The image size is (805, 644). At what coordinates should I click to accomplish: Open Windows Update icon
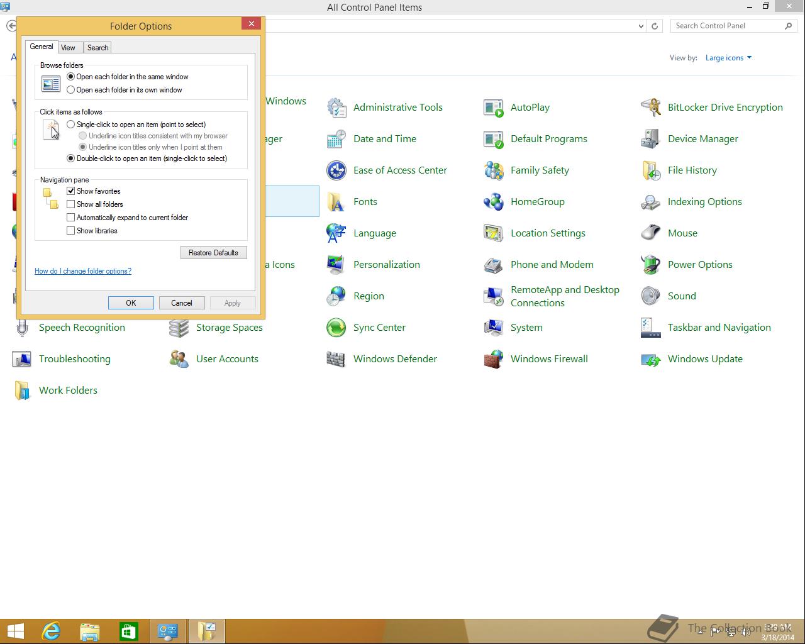(x=651, y=359)
